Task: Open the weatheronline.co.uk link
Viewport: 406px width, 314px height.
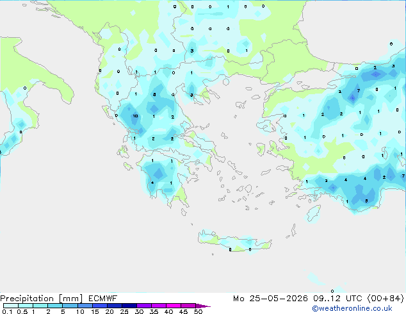Action: 352,308
